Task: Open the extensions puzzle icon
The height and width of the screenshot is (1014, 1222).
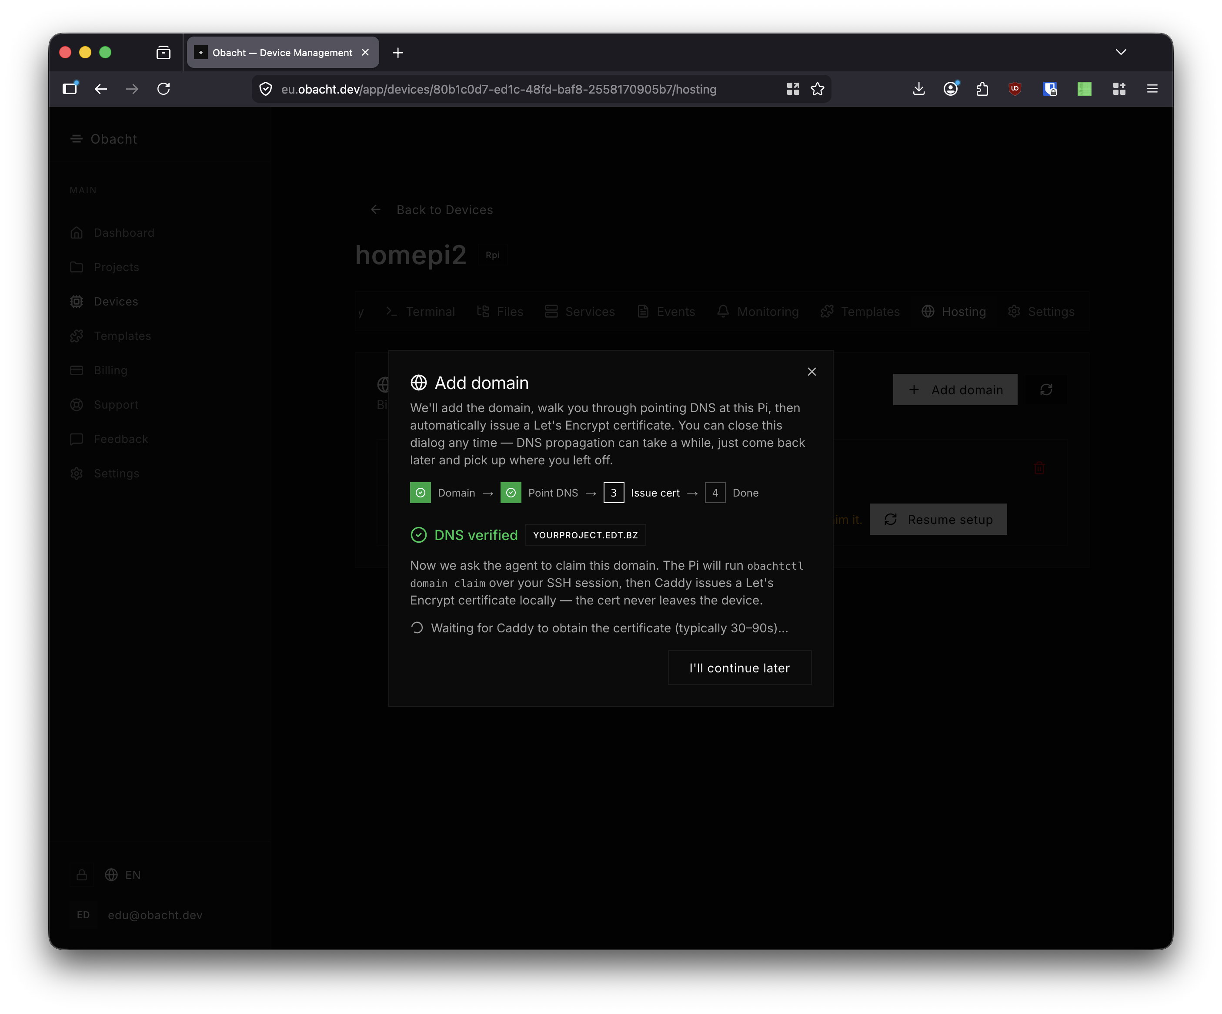Action: [x=982, y=88]
